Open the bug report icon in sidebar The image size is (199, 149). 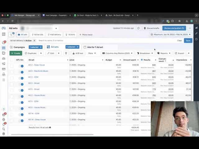pyautogui.click(x=4, y=134)
